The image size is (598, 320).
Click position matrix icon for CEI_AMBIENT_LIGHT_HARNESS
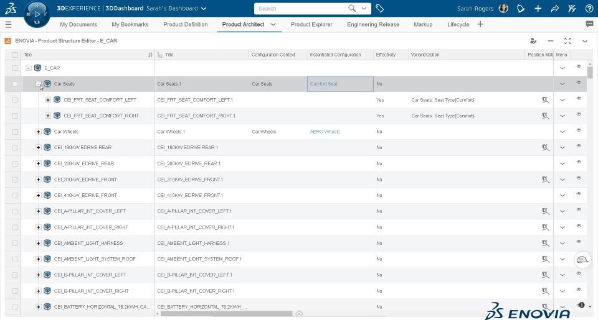click(x=546, y=243)
